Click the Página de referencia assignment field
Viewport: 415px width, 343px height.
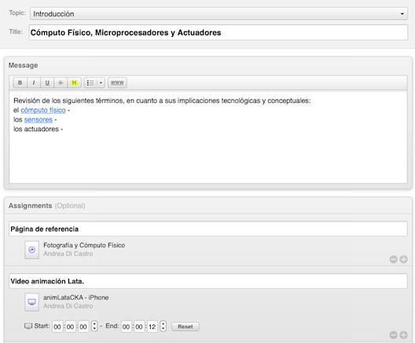pyautogui.click(x=208, y=229)
